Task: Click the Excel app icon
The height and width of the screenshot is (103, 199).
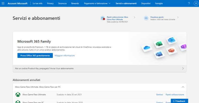Action: tap(159, 44)
